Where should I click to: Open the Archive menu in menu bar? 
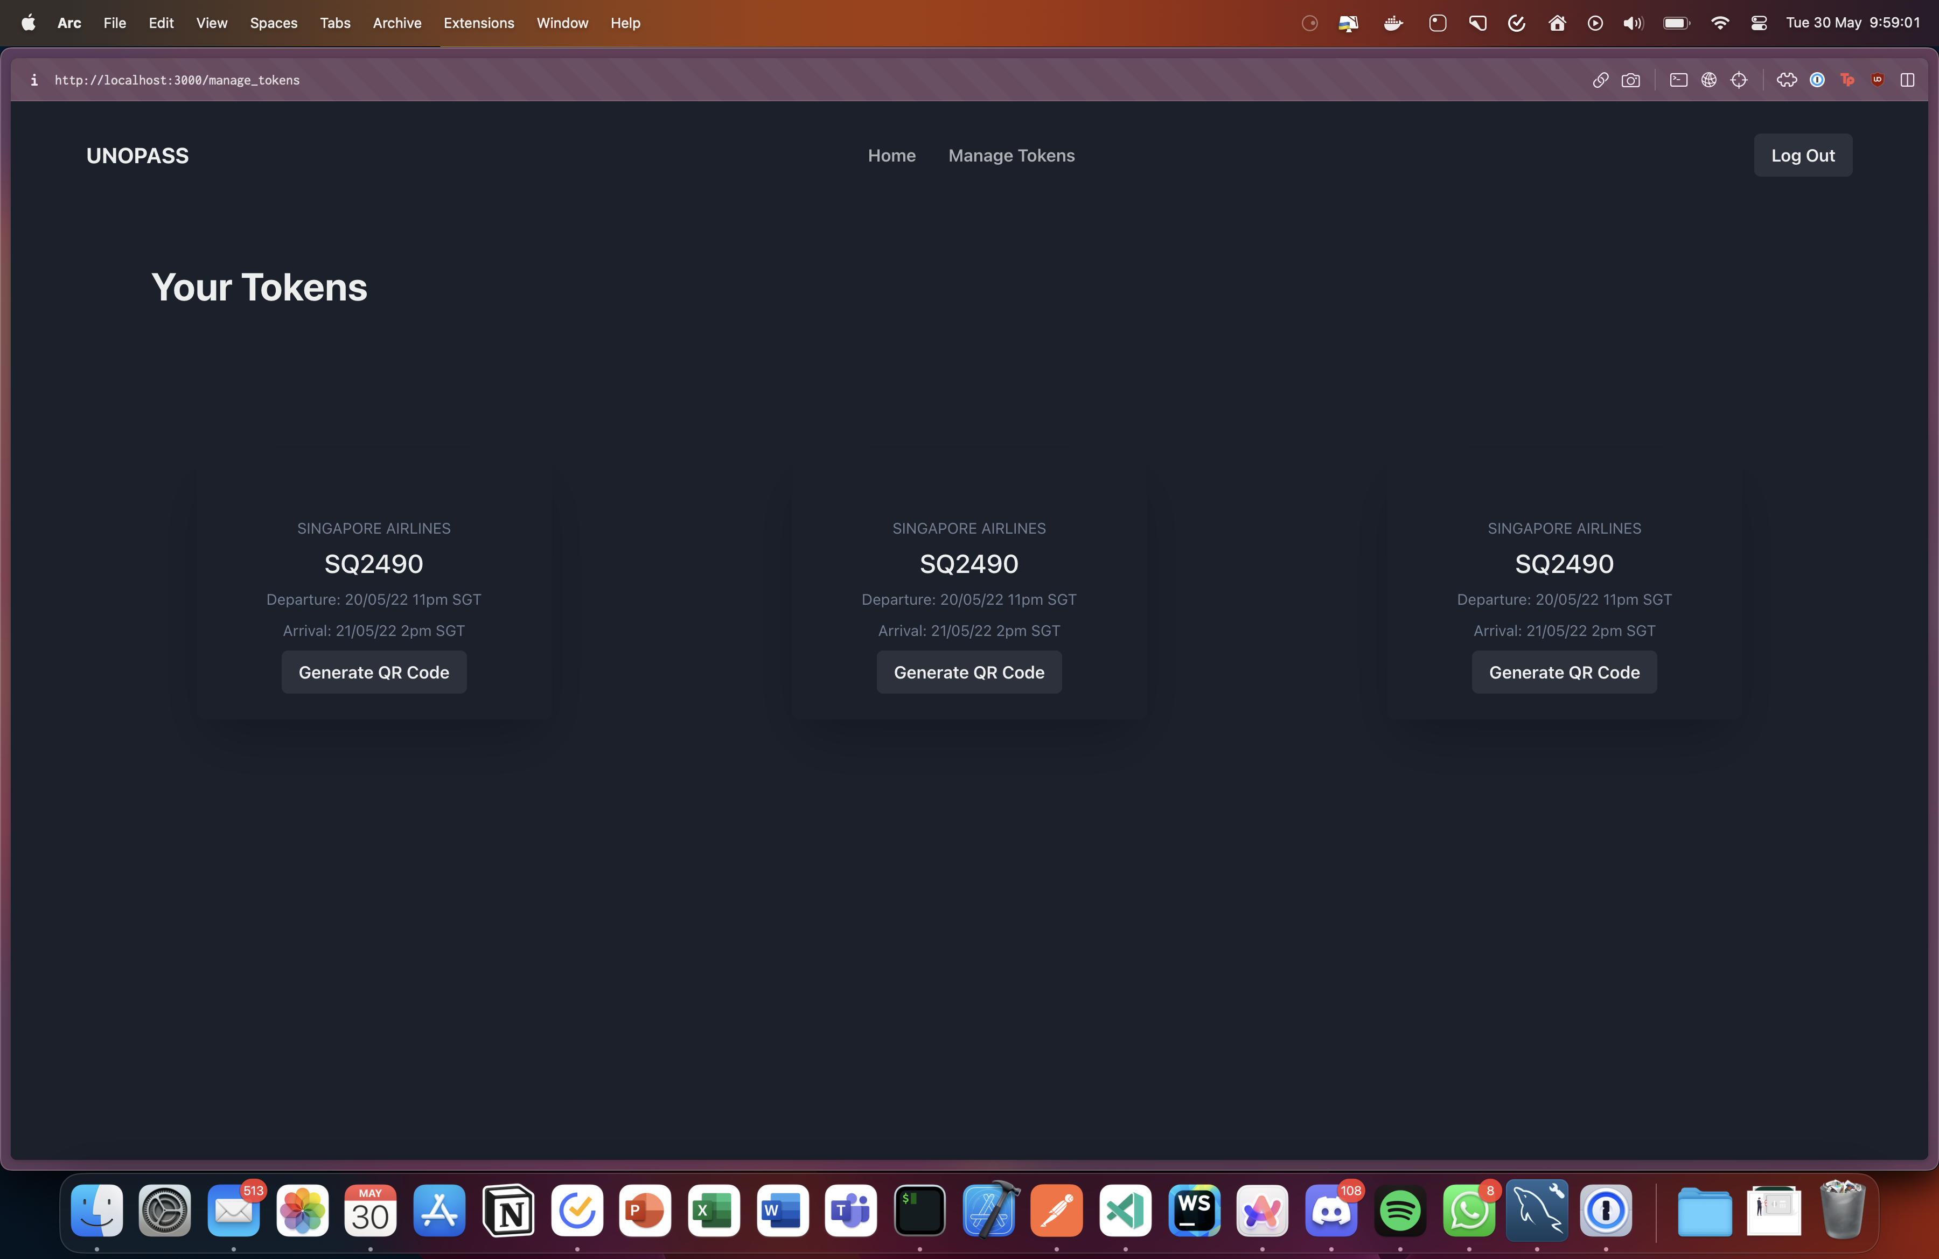397,23
